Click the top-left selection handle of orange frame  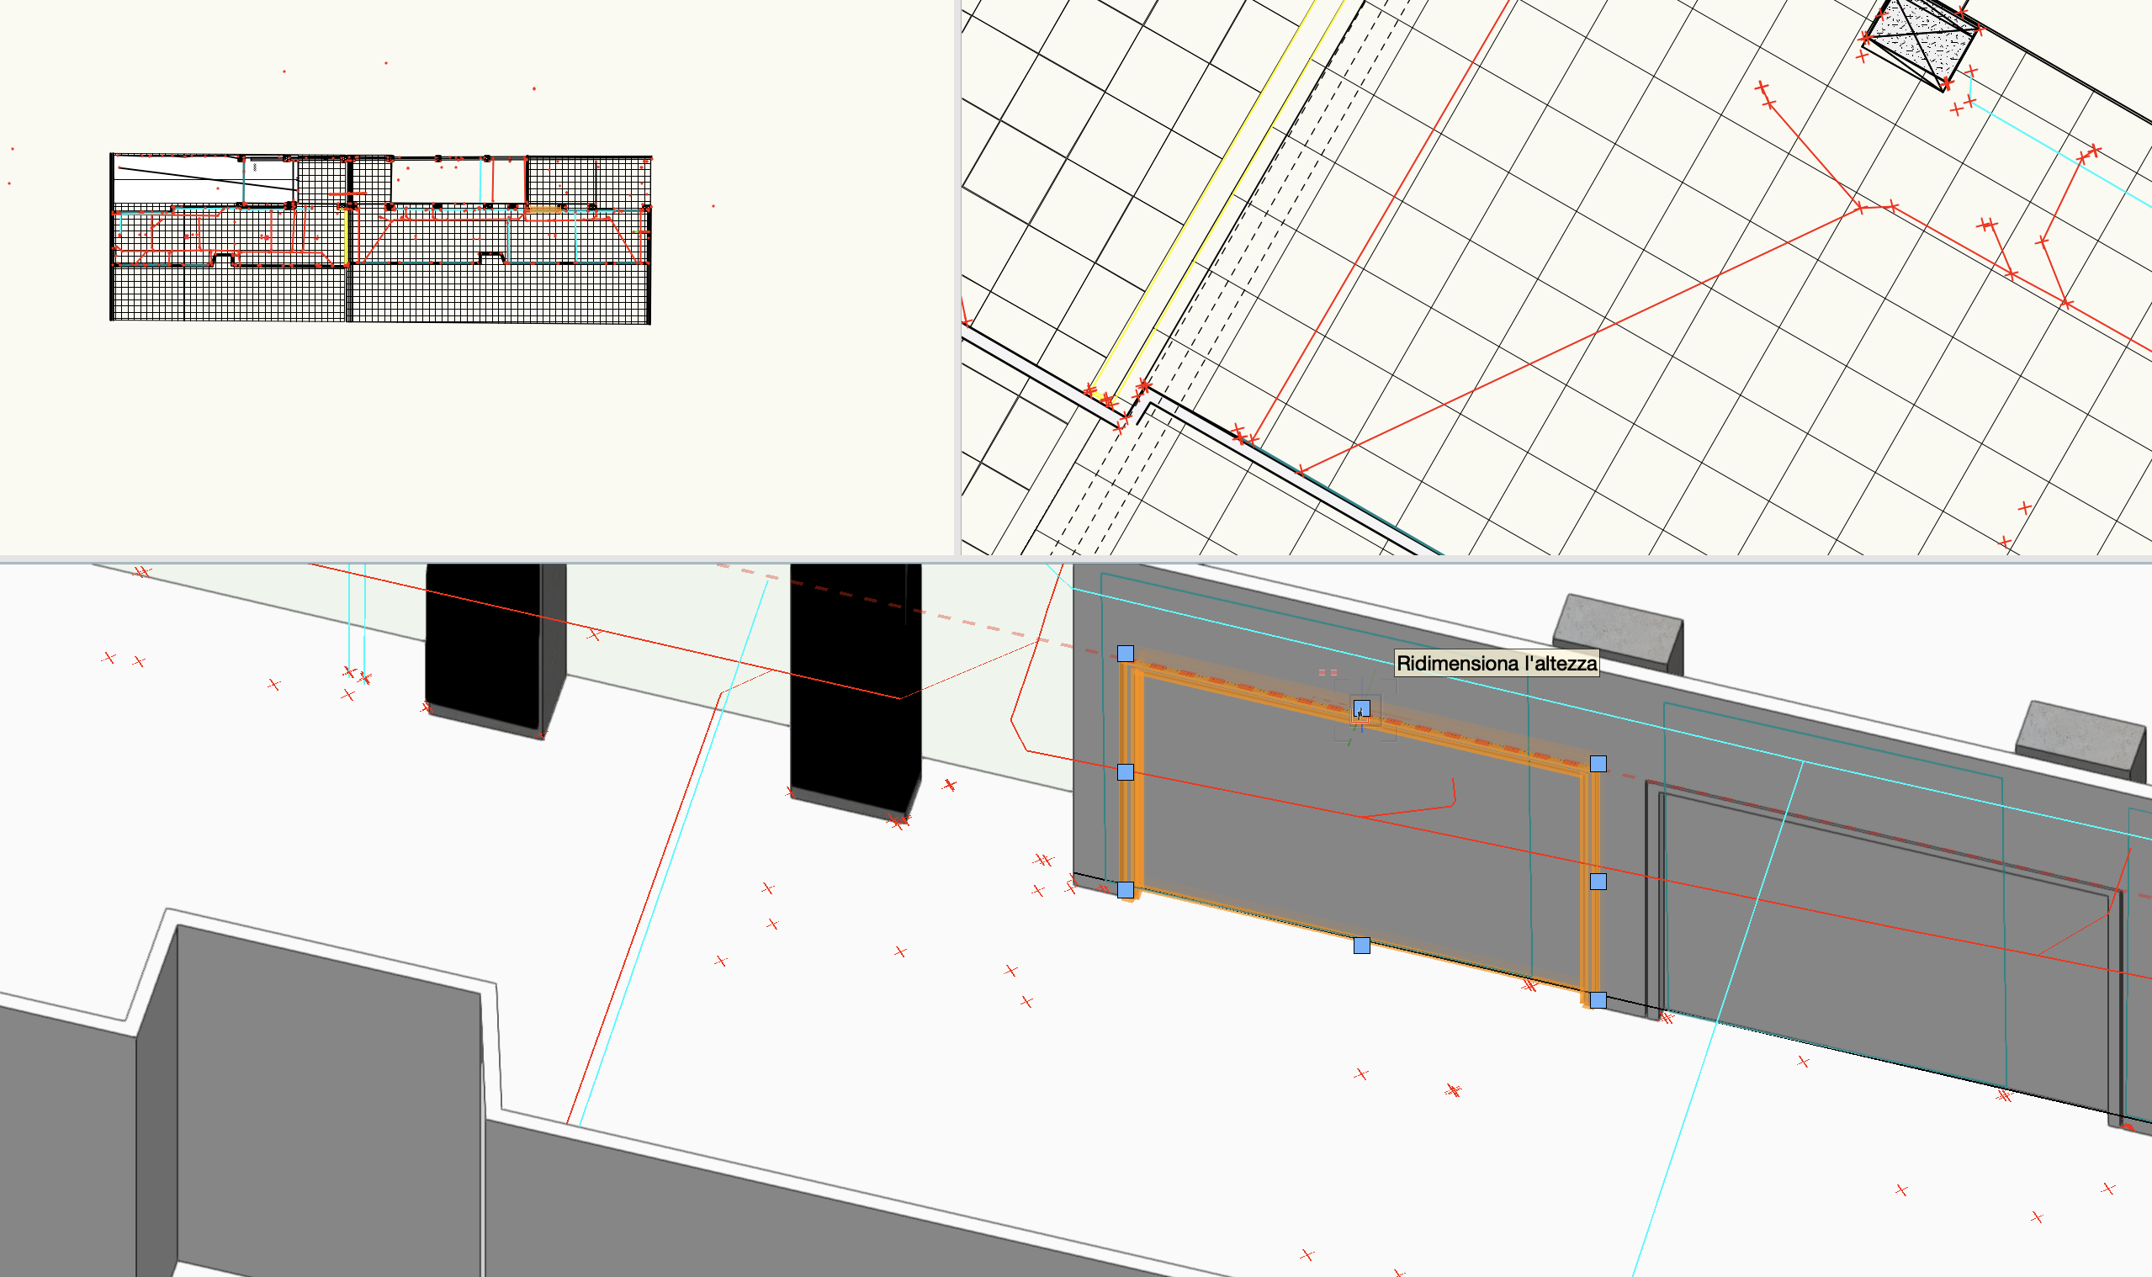click(x=1126, y=653)
